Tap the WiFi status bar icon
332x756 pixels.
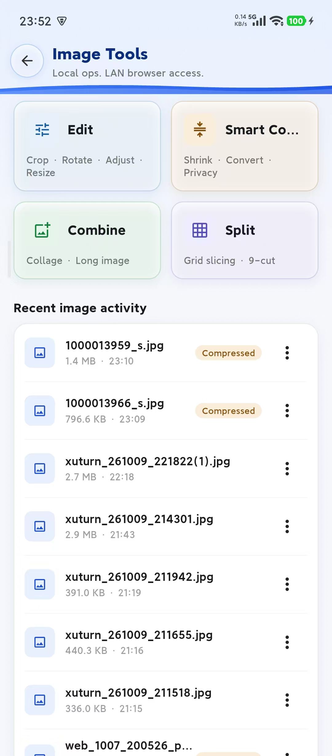coord(276,21)
